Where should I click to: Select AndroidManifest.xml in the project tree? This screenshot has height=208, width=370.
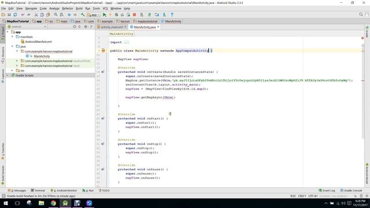39,42
